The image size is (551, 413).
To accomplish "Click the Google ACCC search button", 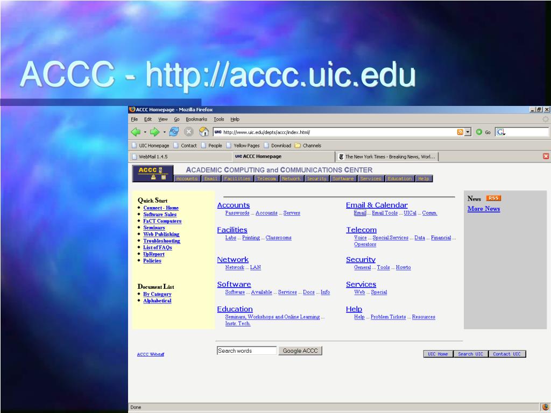I will (300, 351).
